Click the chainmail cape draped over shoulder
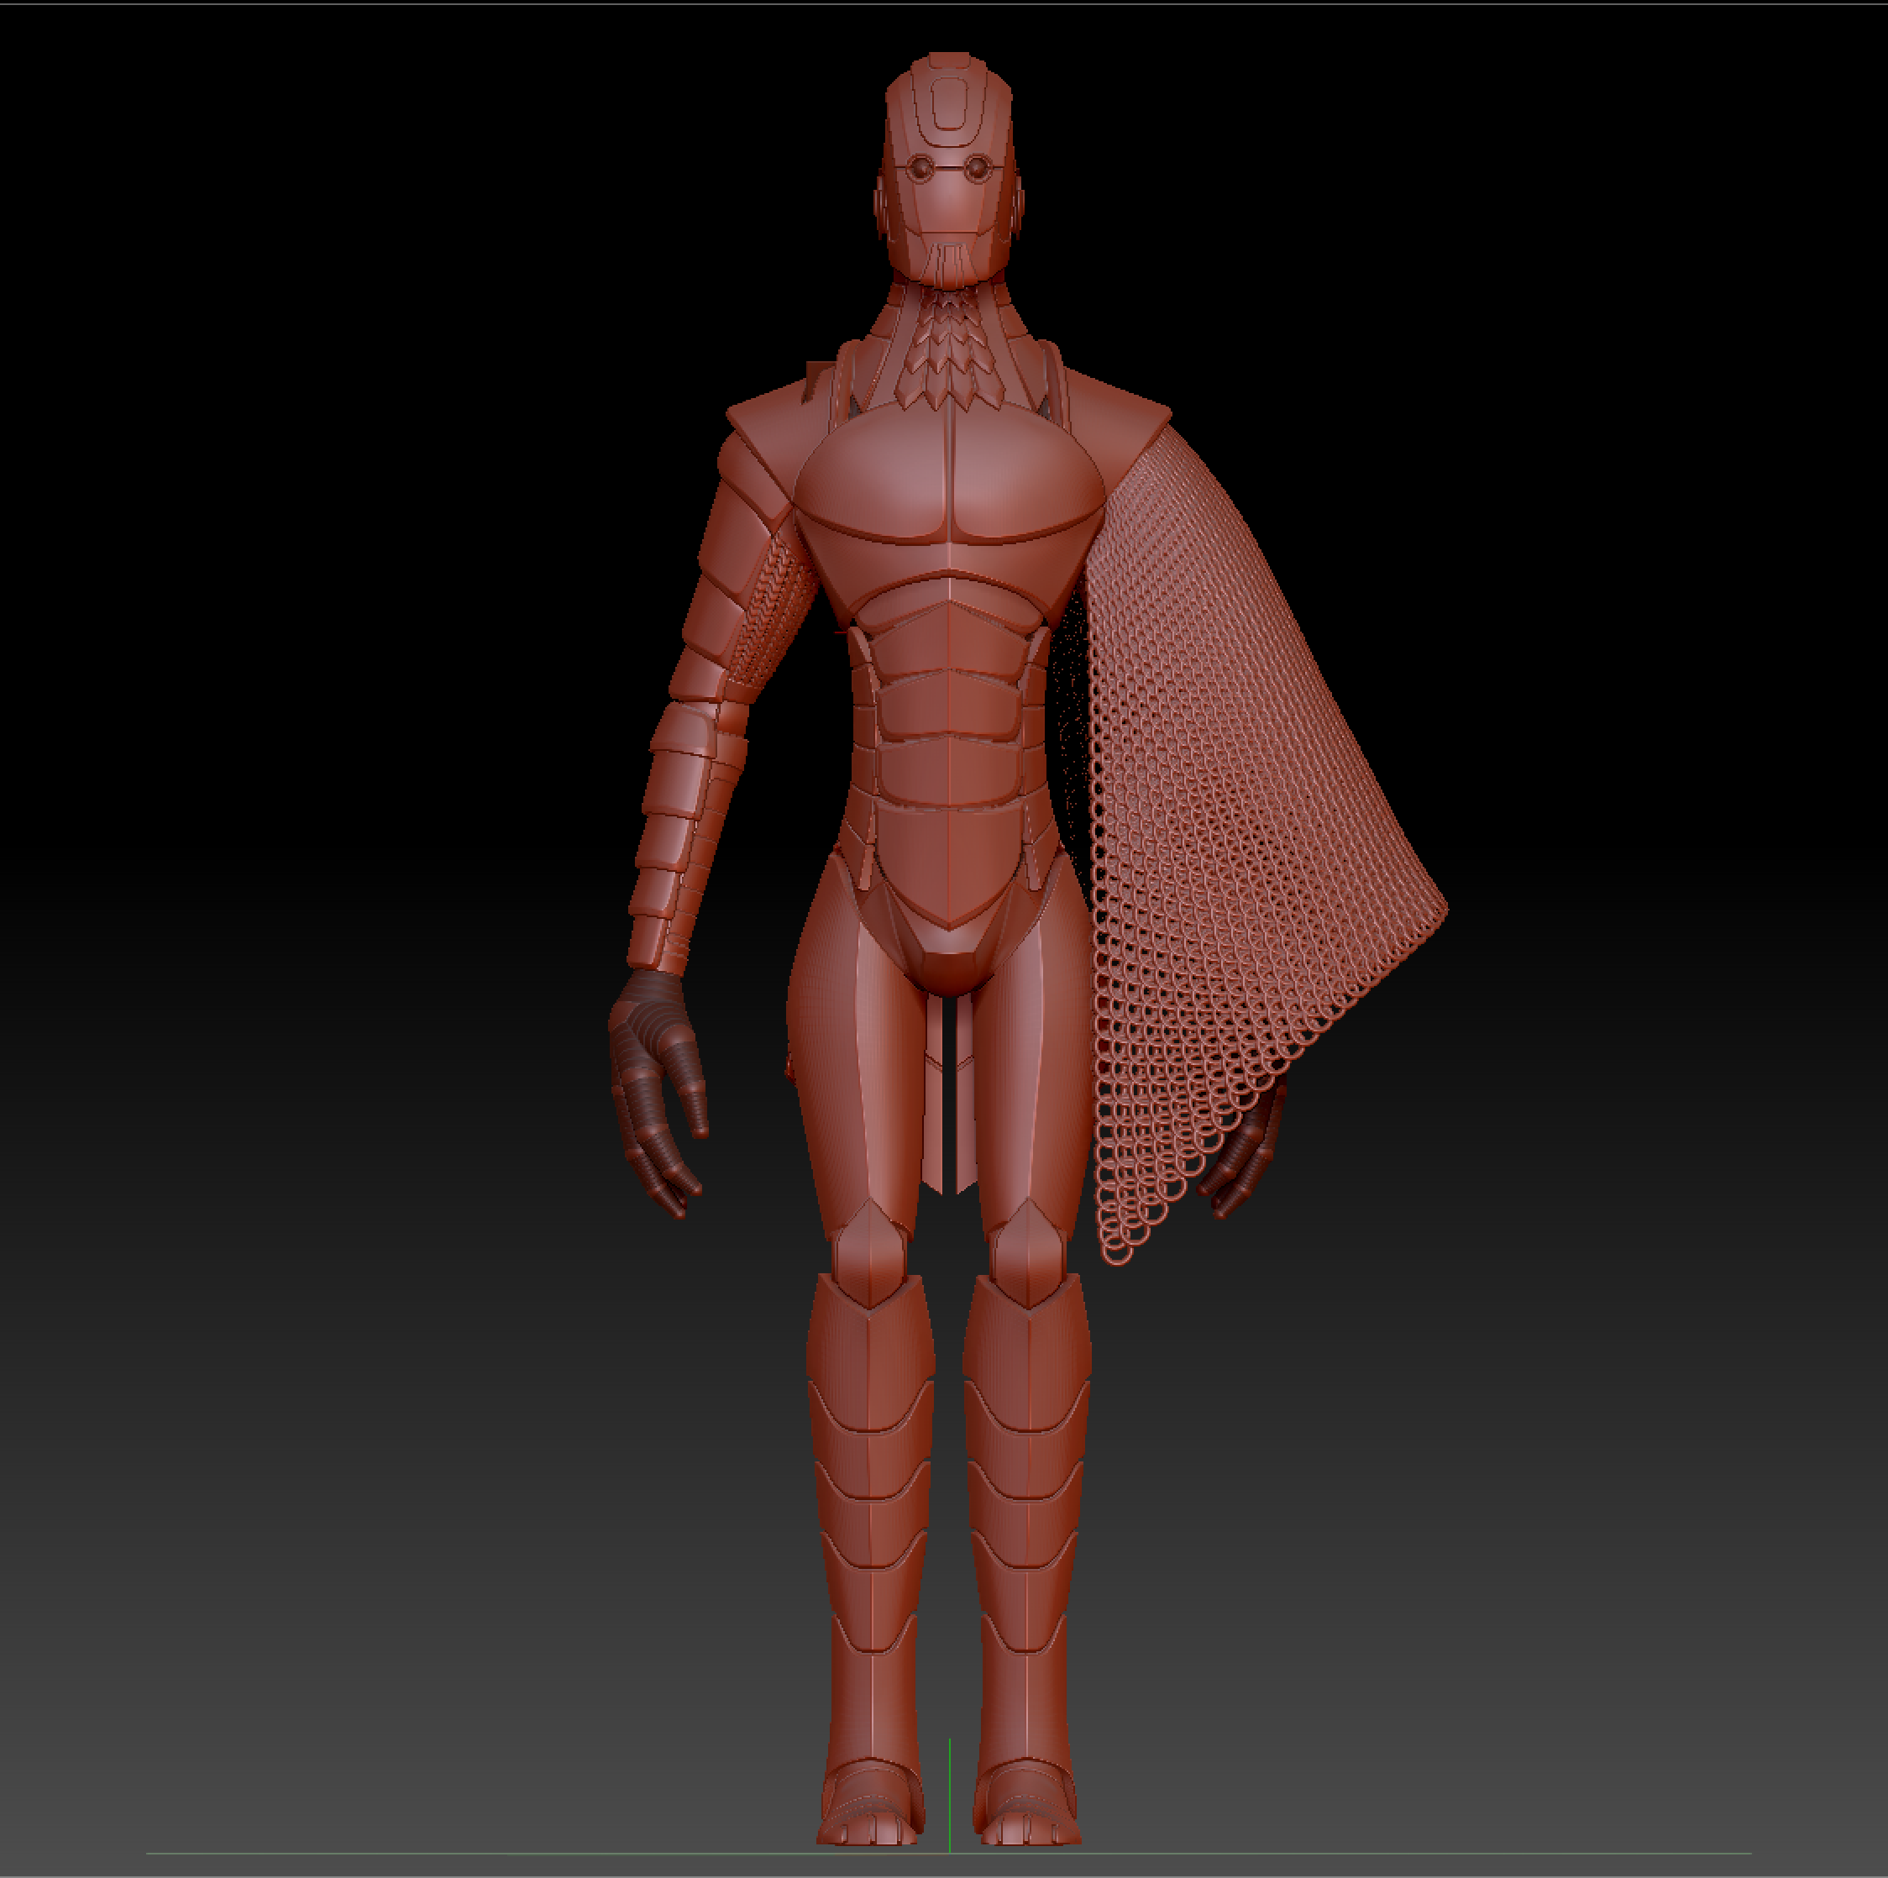The width and height of the screenshot is (1888, 1878). coord(1241,782)
